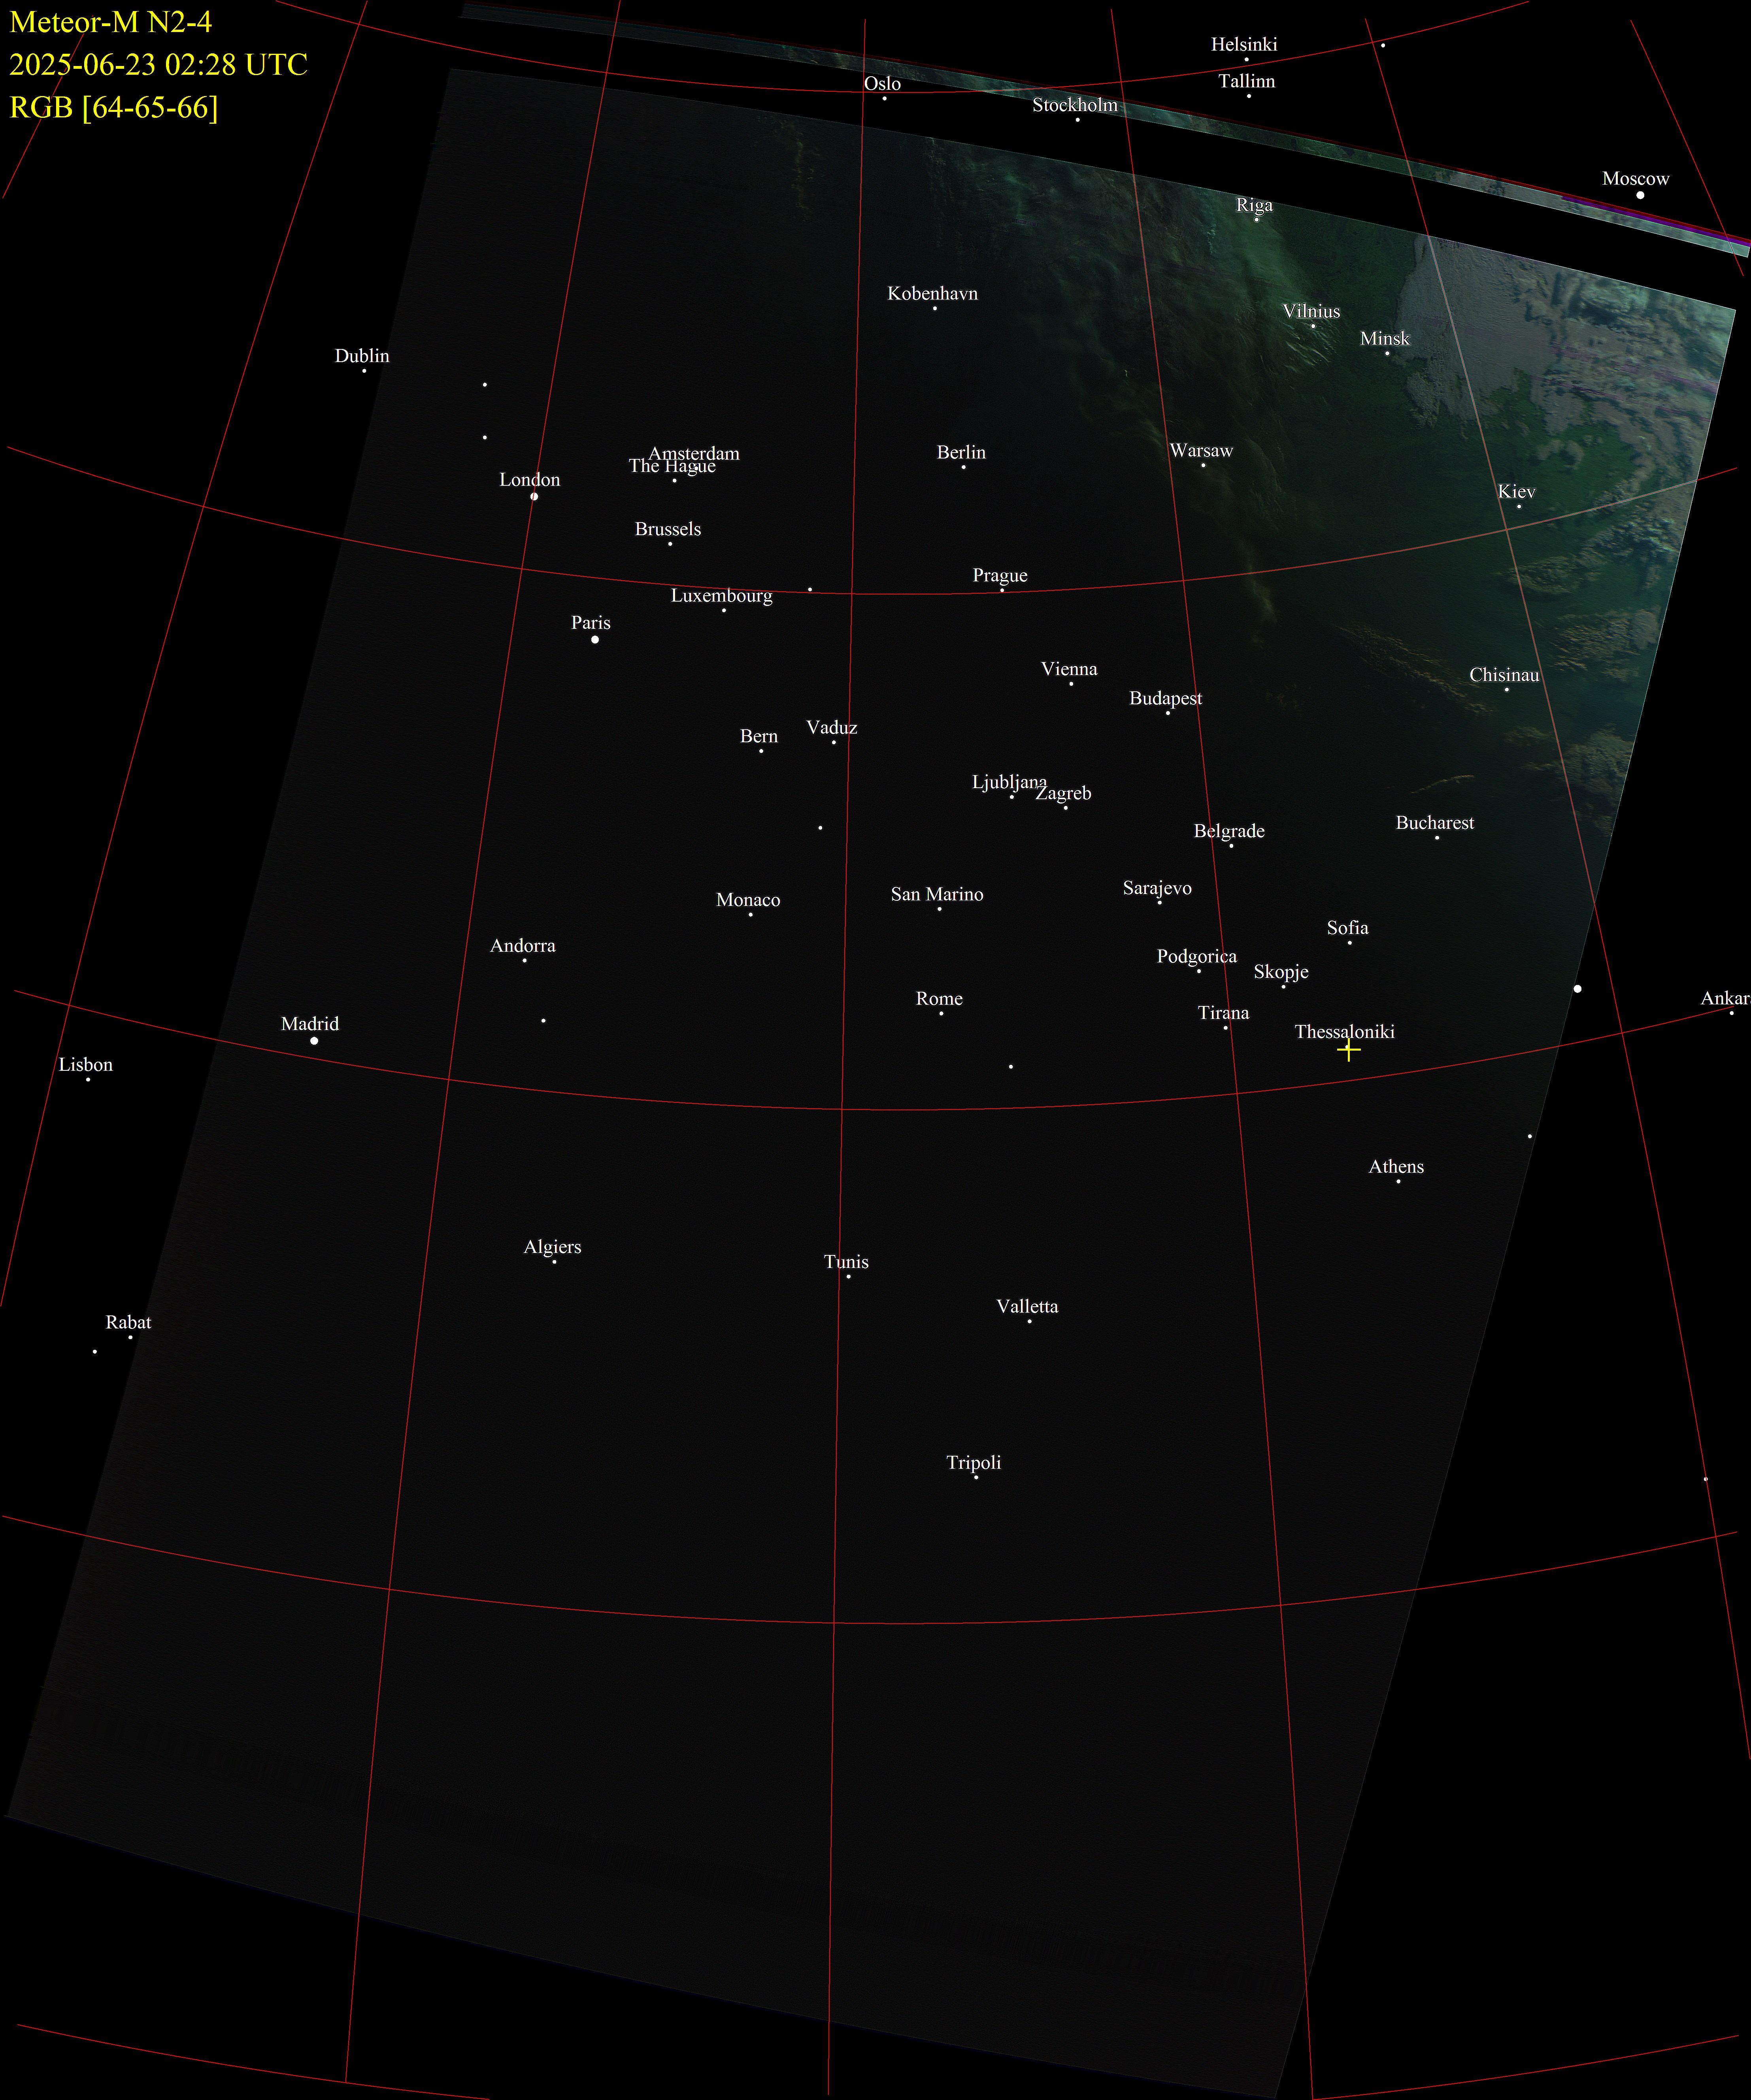Select the 'Riga' city label
The height and width of the screenshot is (2100, 1751).
point(1254,205)
